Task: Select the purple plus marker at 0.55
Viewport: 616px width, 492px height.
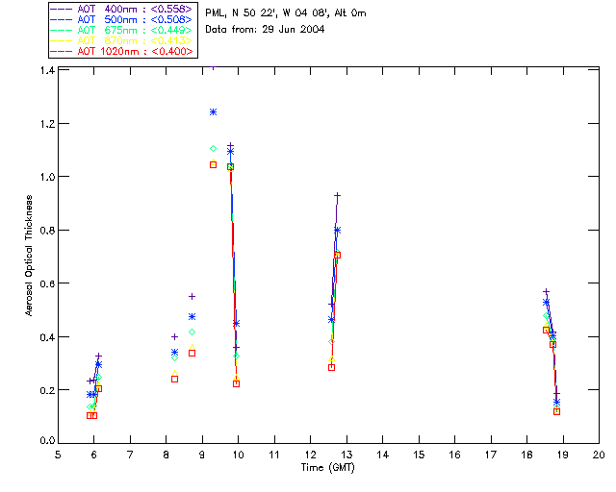Action: point(192,297)
